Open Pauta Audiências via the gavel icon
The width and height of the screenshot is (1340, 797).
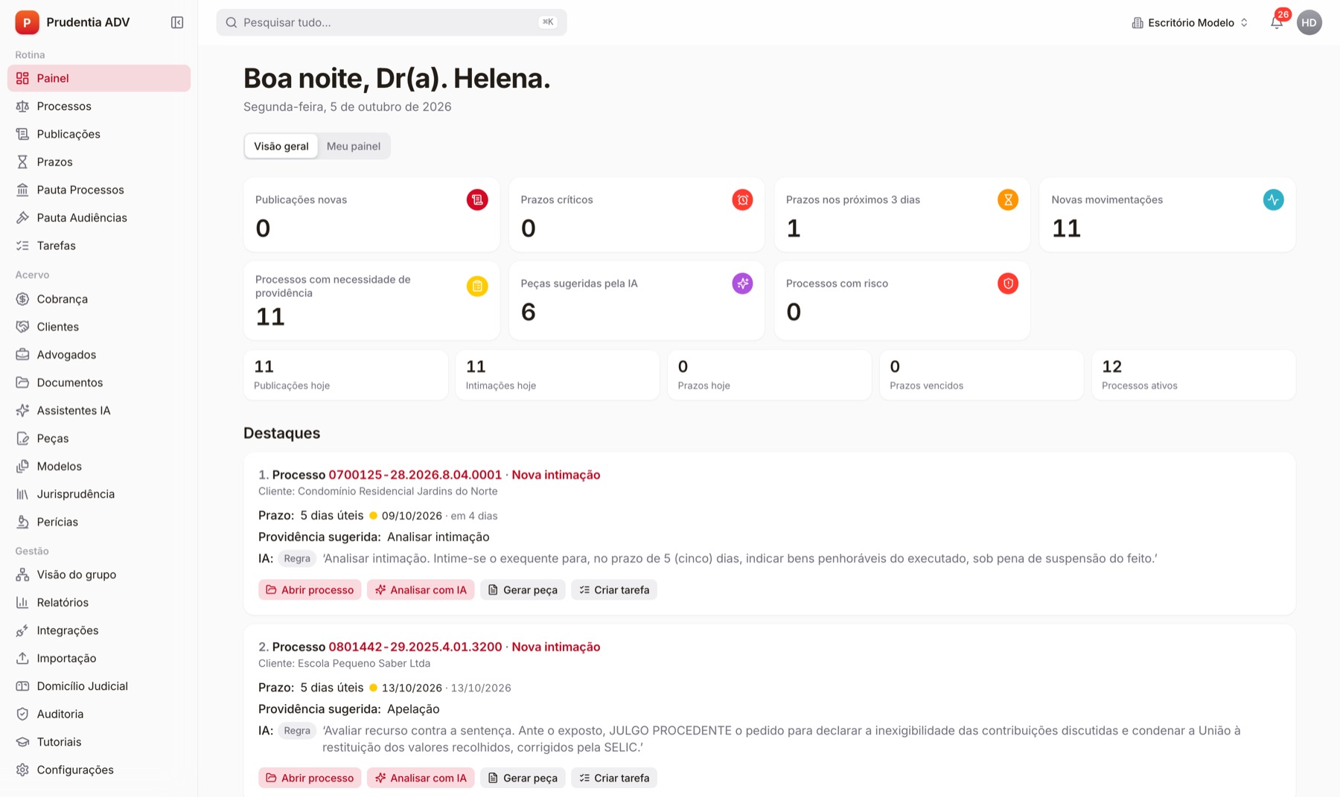click(x=22, y=218)
